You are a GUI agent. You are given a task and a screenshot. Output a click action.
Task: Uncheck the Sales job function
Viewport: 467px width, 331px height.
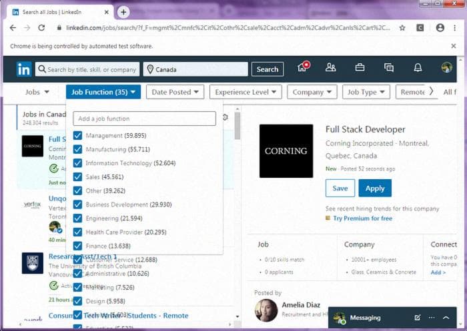point(77,176)
